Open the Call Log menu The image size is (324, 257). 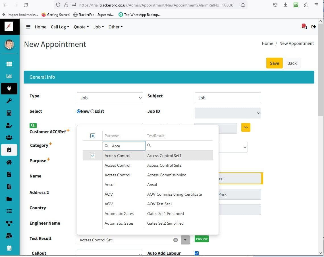(60, 27)
